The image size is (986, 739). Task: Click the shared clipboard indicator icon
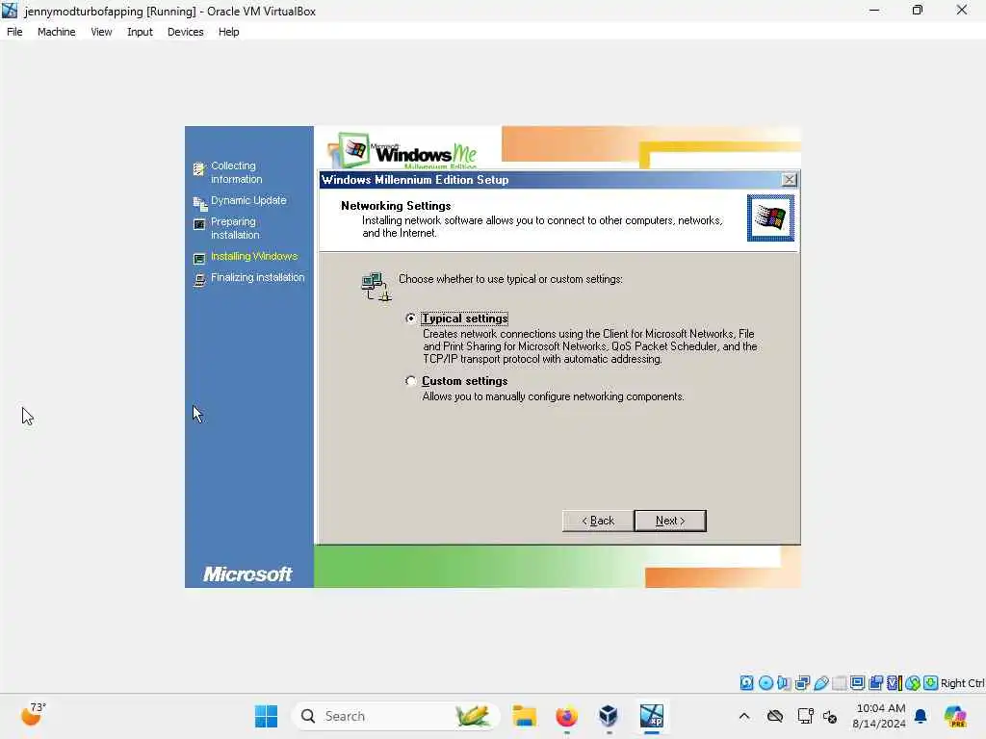pos(875,683)
